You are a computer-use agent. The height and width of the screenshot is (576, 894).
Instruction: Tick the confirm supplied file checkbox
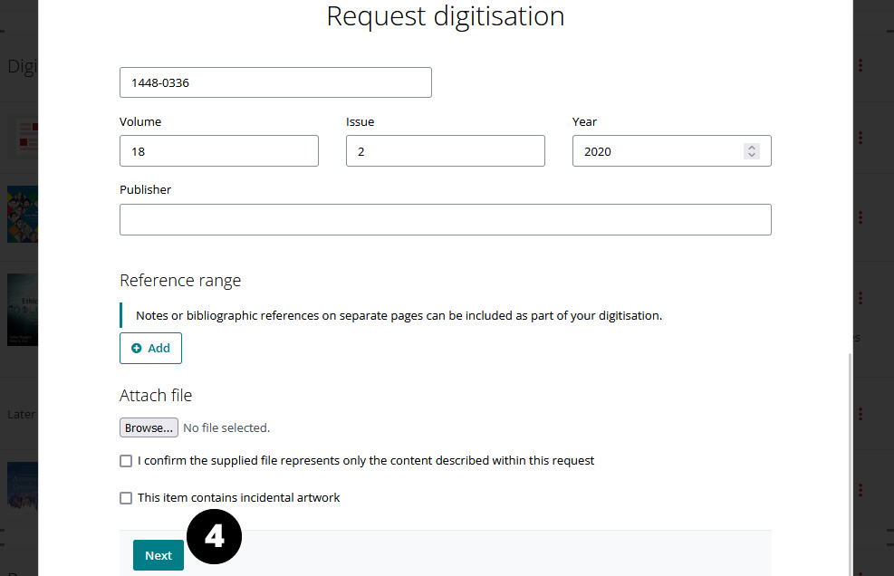coord(126,461)
